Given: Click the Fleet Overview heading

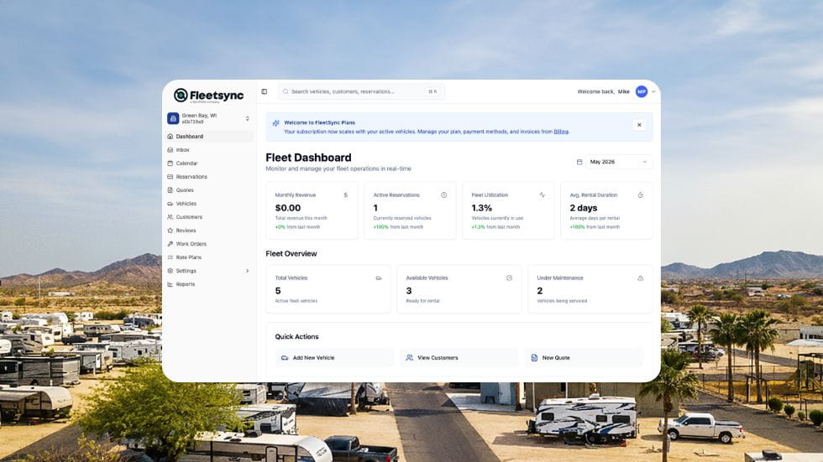Looking at the screenshot, I should coord(291,253).
